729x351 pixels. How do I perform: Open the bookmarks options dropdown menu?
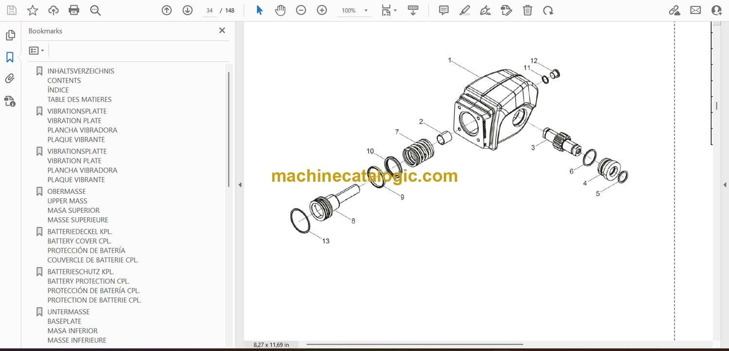click(36, 50)
